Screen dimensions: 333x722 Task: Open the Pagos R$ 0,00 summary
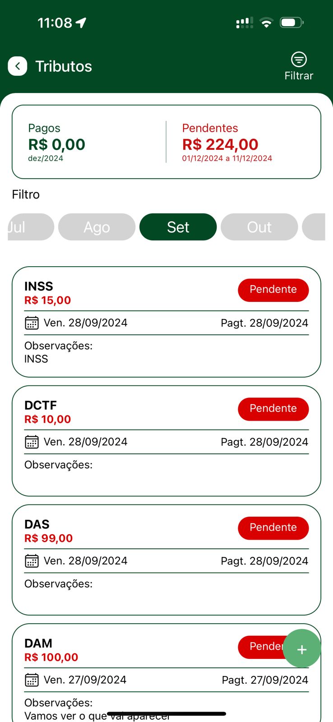click(56, 143)
